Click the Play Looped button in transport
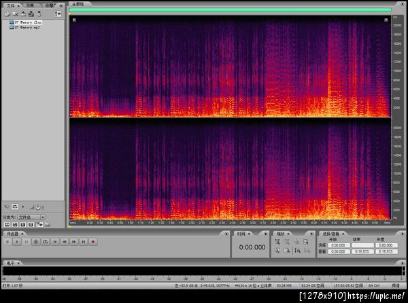Image resolution: width=408 pixels, height=303 pixels. 46,242
